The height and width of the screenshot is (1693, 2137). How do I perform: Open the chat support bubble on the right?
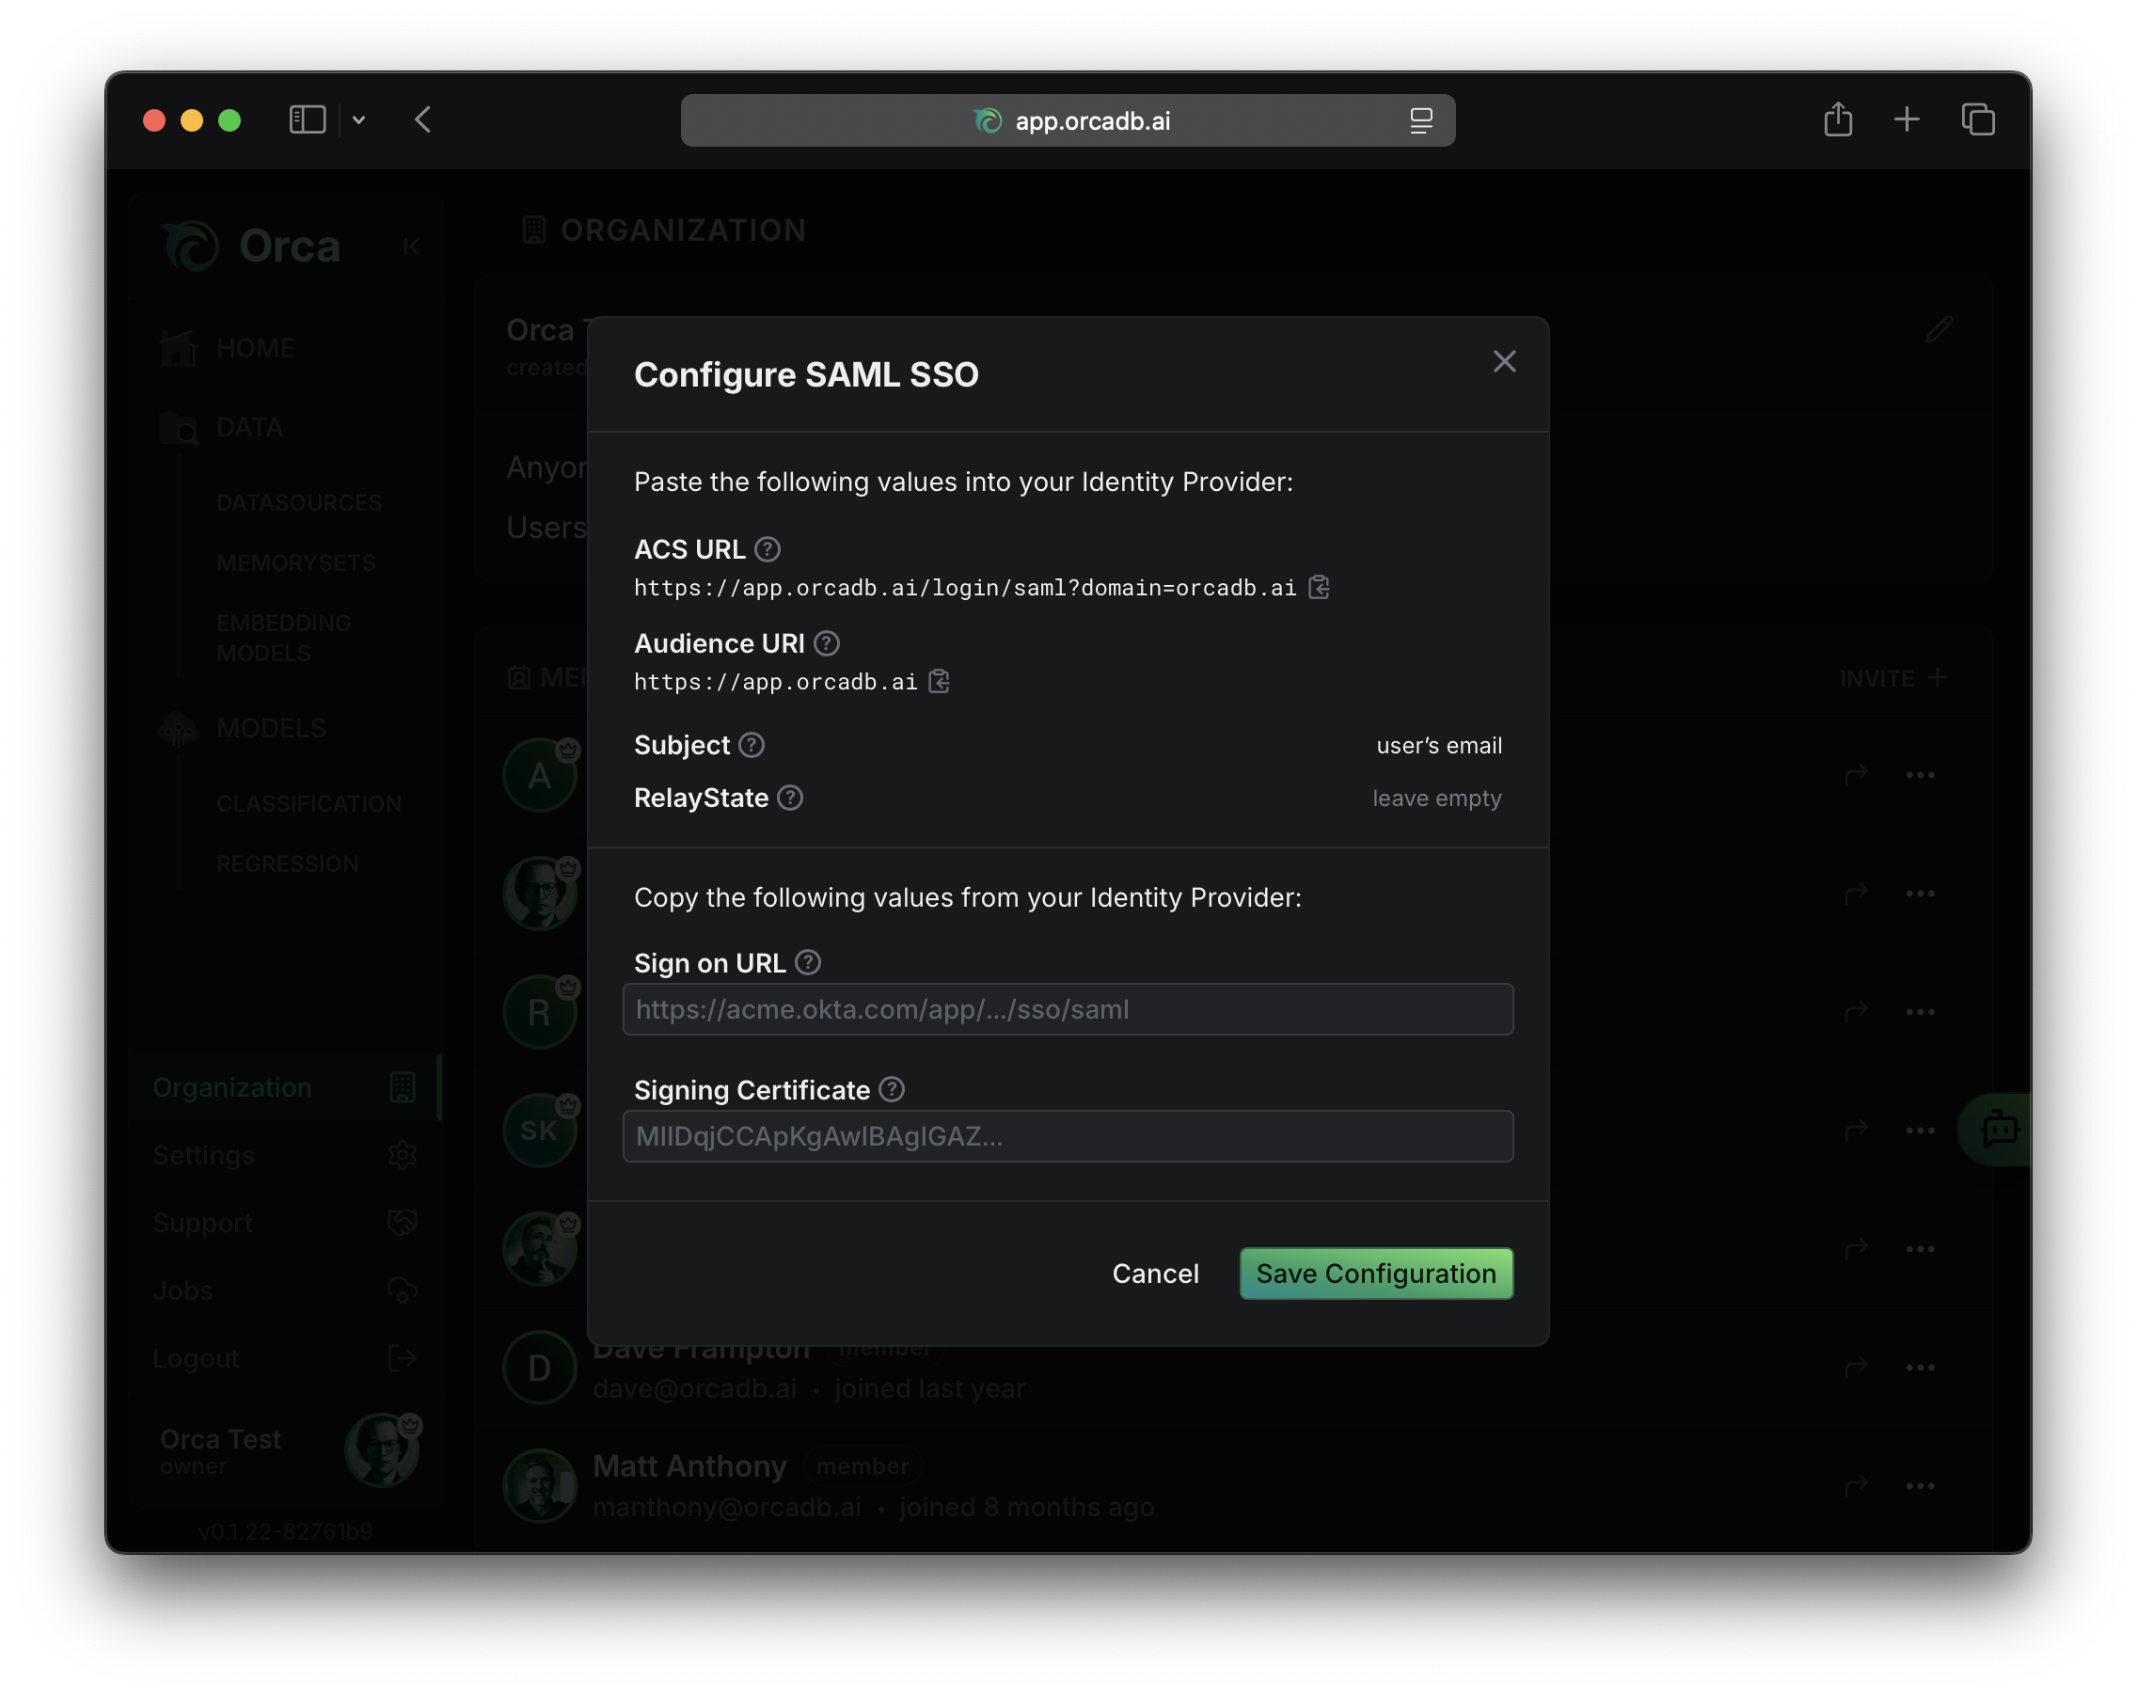tap(2002, 1129)
